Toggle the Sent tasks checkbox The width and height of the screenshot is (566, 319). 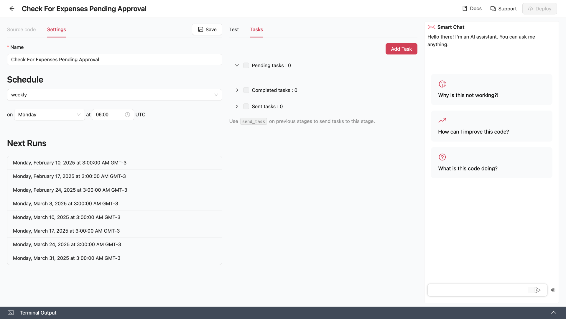(x=246, y=106)
